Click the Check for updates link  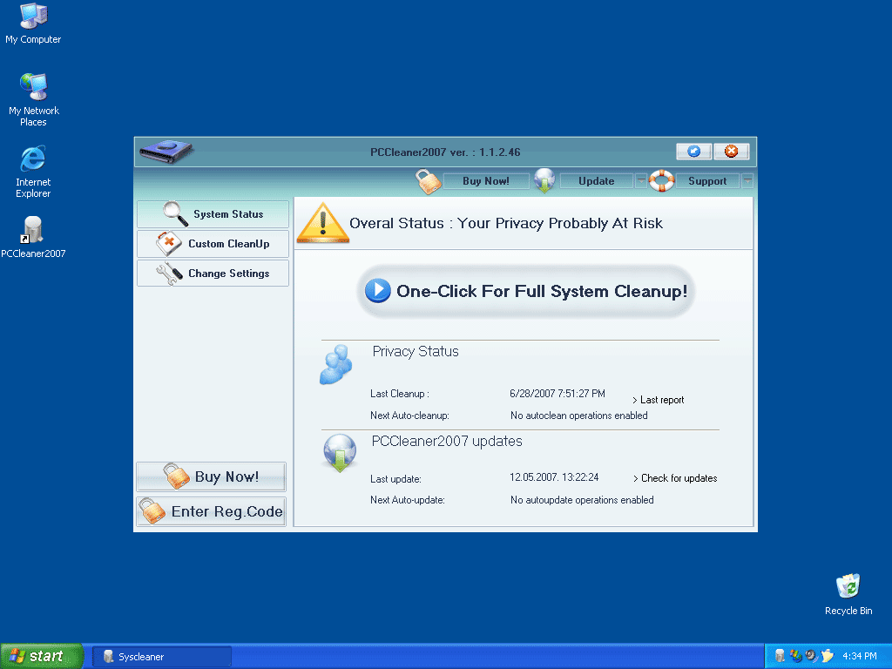[x=678, y=478]
